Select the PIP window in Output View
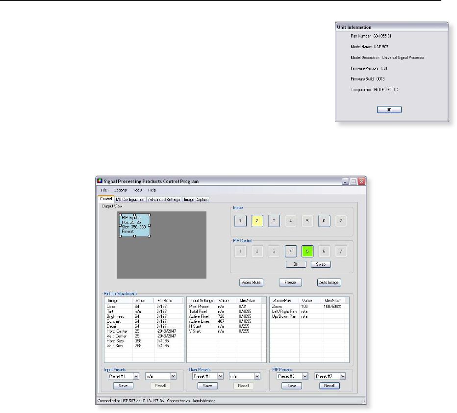This screenshot has width=457, height=413. pos(134,225)
